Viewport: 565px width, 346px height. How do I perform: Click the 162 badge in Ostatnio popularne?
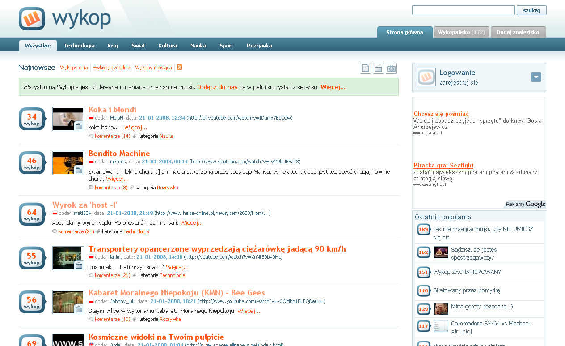(423, 252)
